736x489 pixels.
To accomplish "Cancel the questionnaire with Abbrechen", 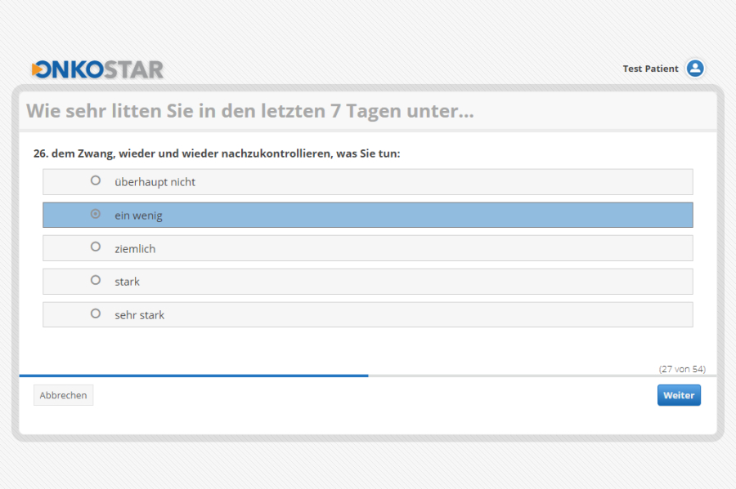I will click(x=63, y=395).
